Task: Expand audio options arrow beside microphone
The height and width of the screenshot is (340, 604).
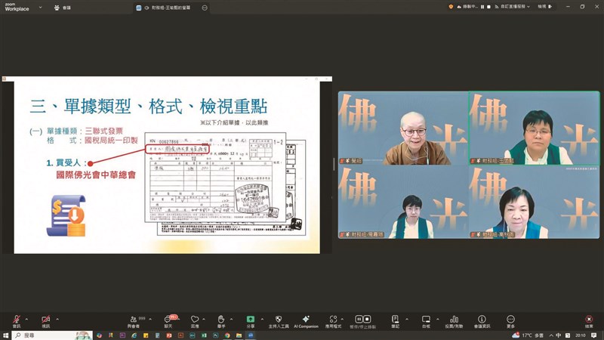Action: [27, 319]
